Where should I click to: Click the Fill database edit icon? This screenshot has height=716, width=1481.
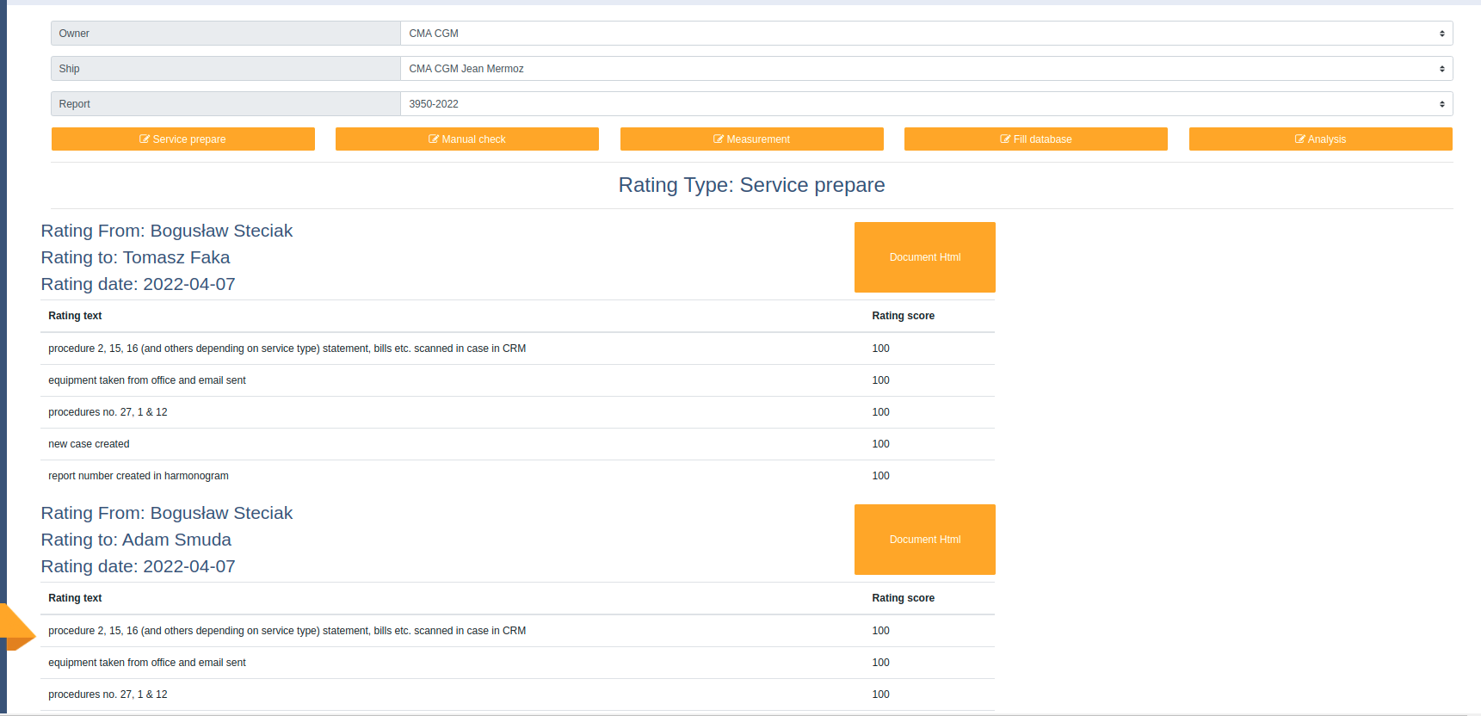pos(1005,139)
